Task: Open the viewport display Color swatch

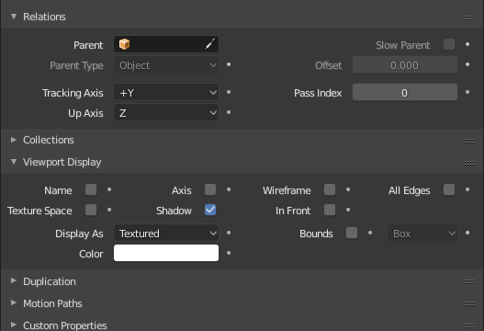Action: coord(166,253)
